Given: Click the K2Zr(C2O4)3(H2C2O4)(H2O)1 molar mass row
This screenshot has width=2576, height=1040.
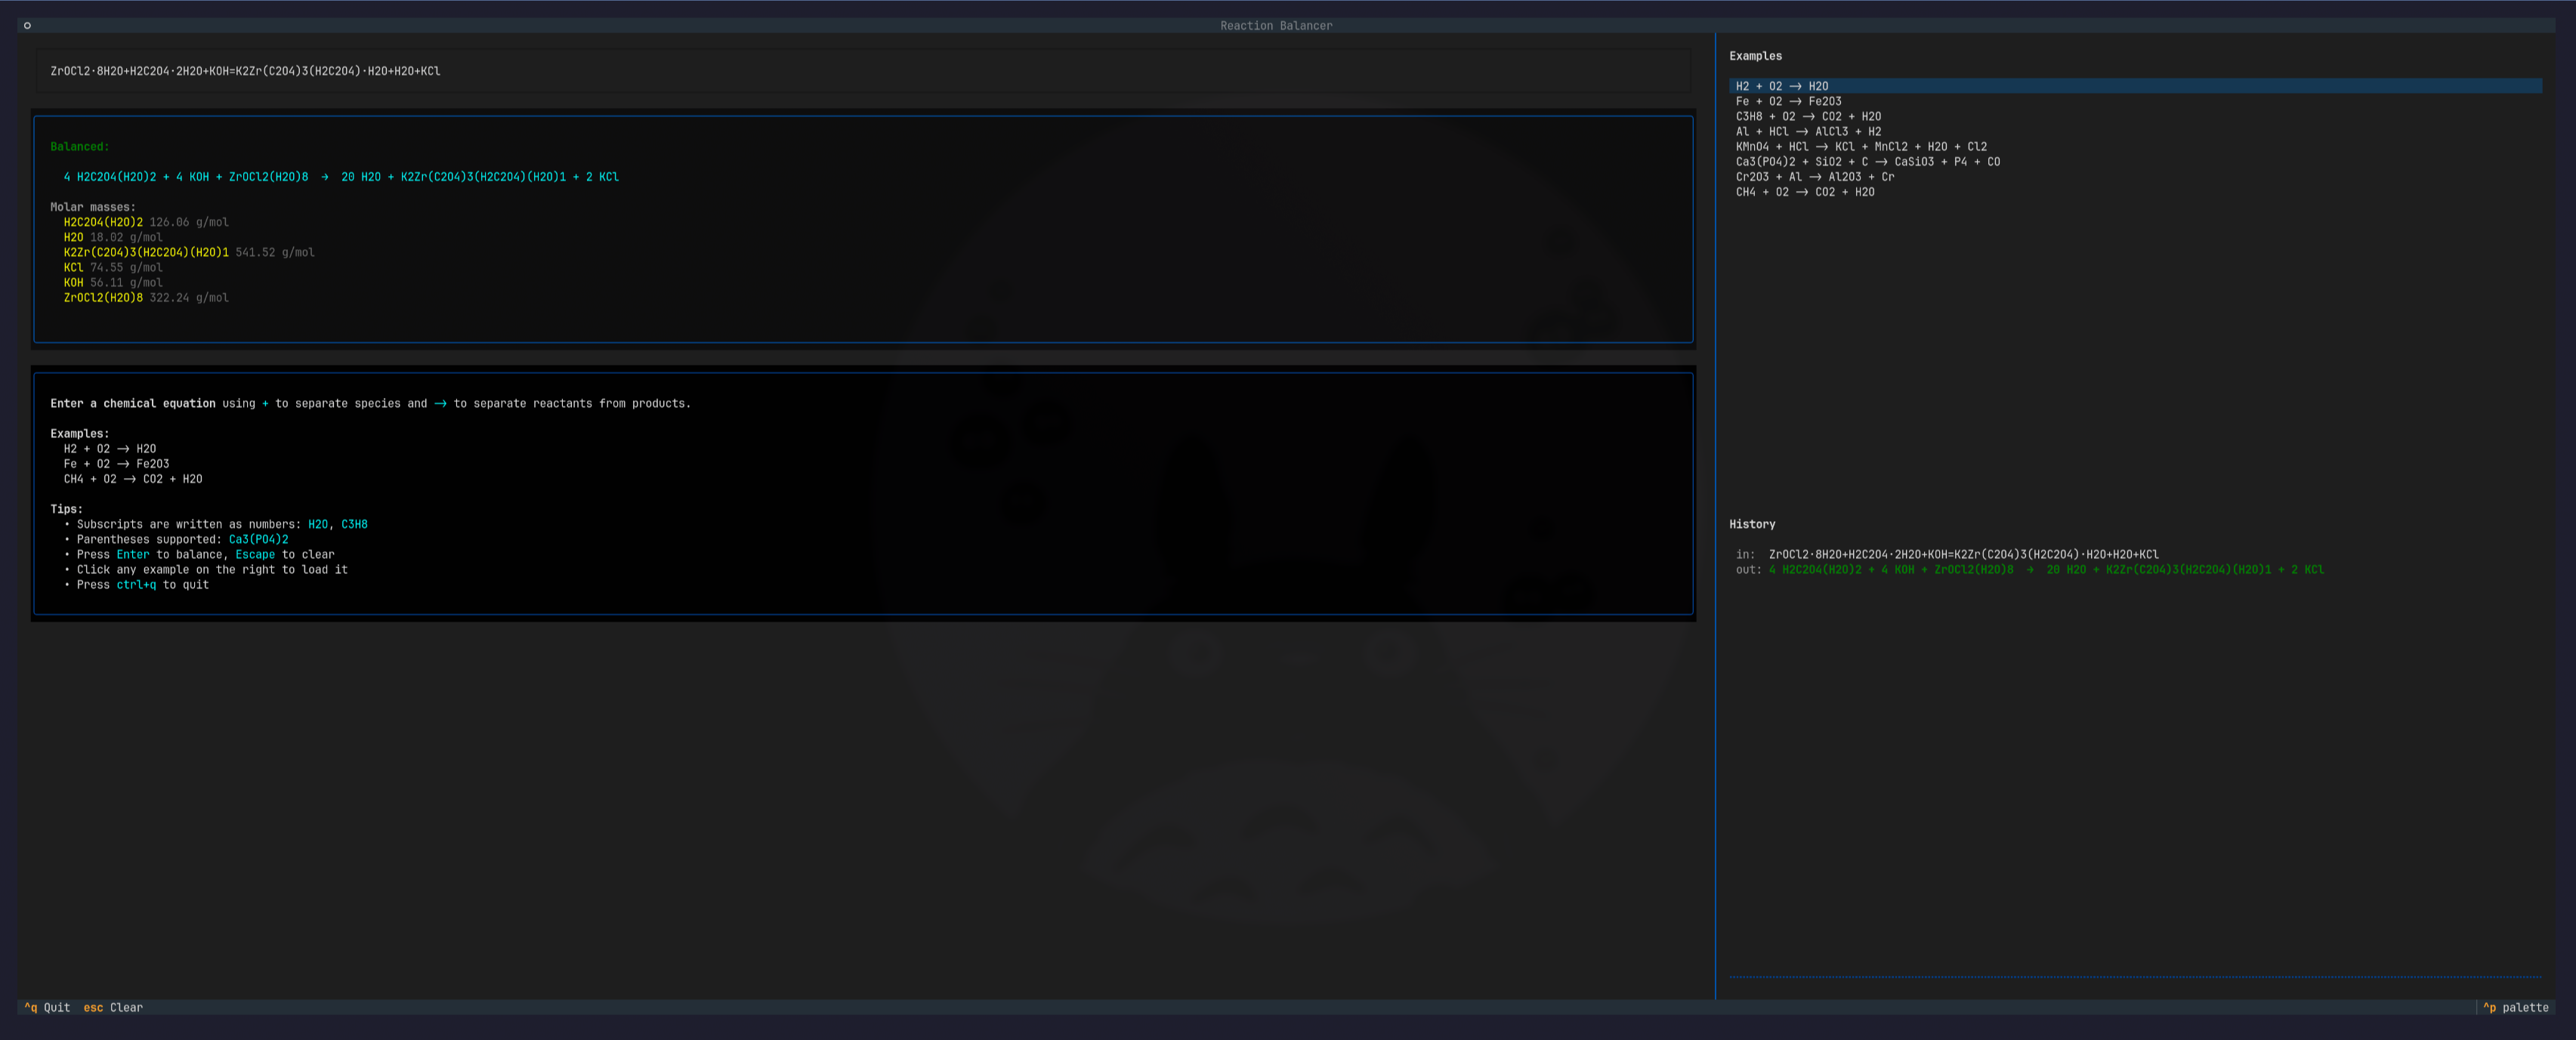Looking at the screenshot, I should click(x=188, y=252).
